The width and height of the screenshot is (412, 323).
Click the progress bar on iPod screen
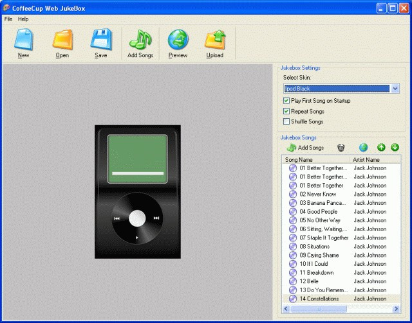pos(138,173)
